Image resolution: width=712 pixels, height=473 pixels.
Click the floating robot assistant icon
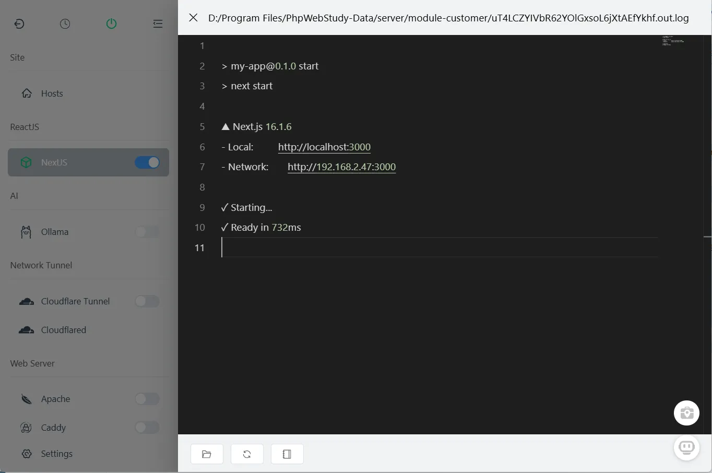click(686, 447)
